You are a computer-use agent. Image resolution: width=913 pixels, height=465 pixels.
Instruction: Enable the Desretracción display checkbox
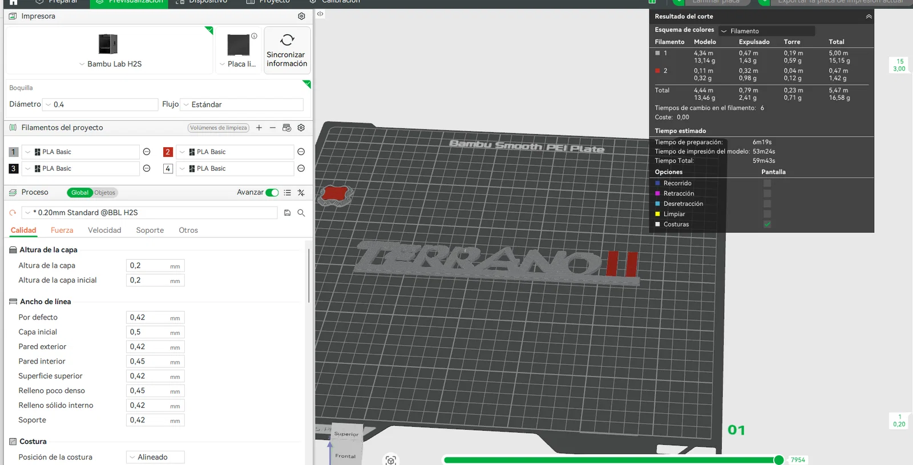[x=767, y=204]
